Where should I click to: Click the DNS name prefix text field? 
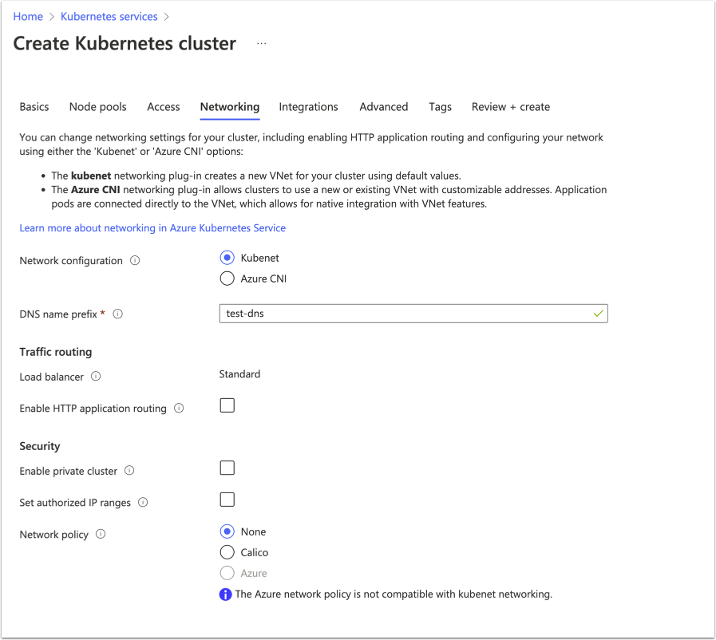point(407,314)
